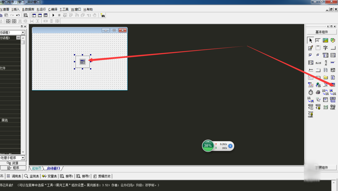Image resolution: width=338 pixels, height=191 pixels.
Task: Pick the shape box component icon
Action: [333, 40]
